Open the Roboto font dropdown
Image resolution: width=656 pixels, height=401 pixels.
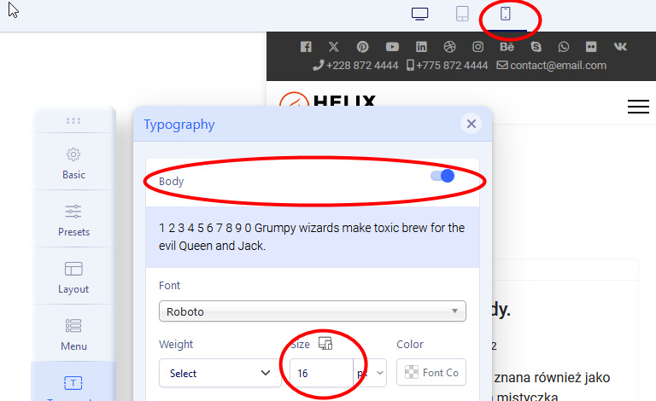[x=312, y=311]
